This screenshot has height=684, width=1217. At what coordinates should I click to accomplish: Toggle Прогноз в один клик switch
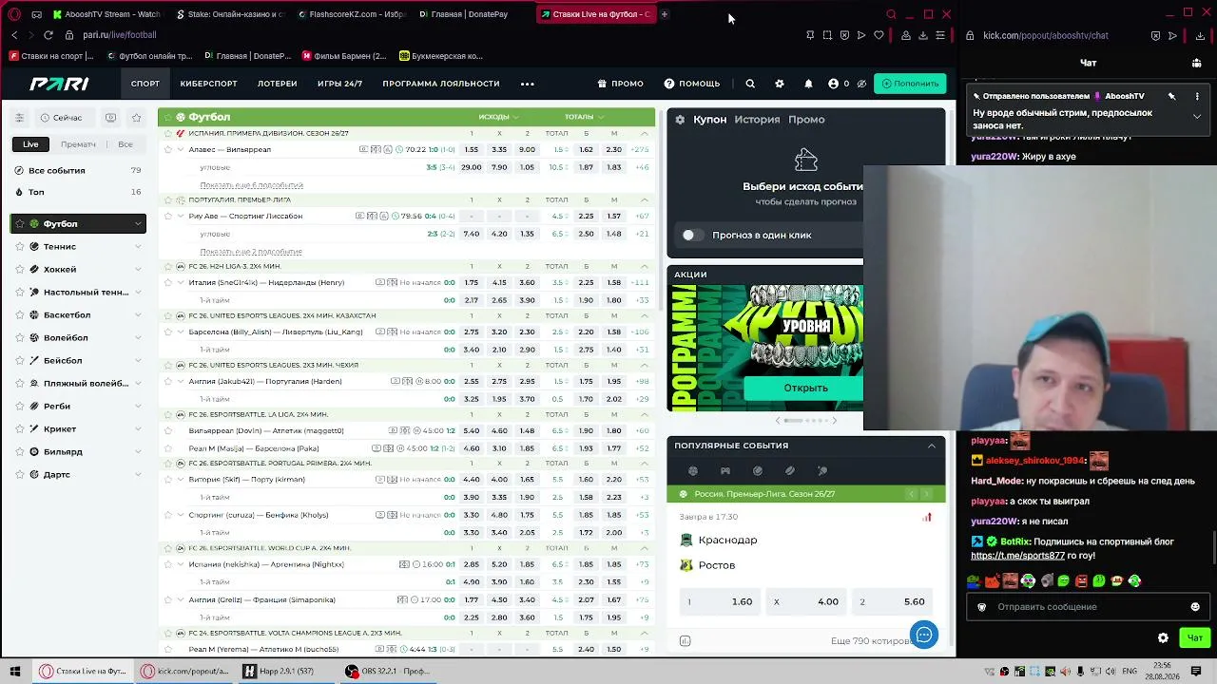click(691, 235)
